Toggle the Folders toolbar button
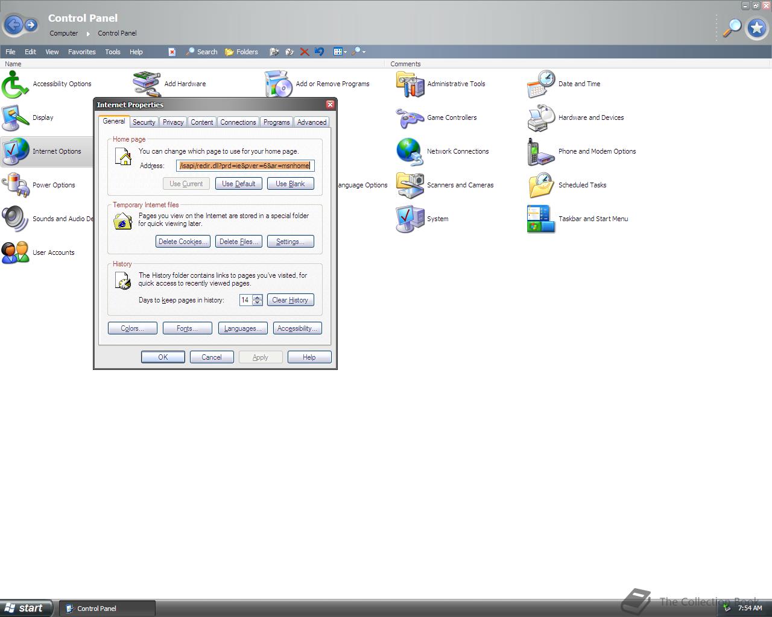Image resolution: width=772 pixels, height=617 pixels. pyautogui.click(x=241, y=52)
